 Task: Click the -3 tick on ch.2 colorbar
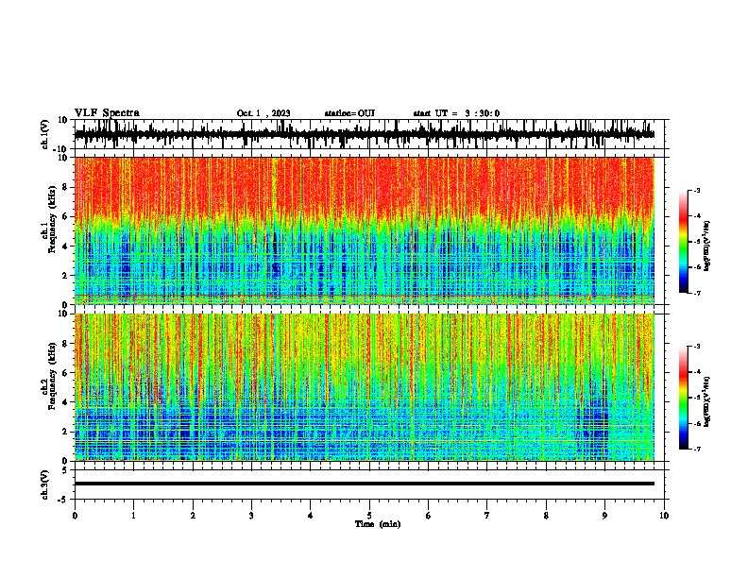697,347
